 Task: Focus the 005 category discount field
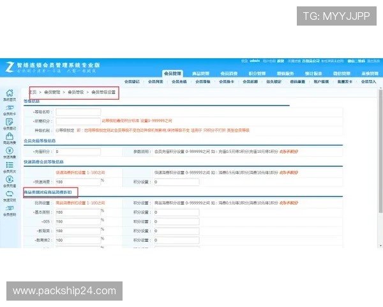[78, 221]
